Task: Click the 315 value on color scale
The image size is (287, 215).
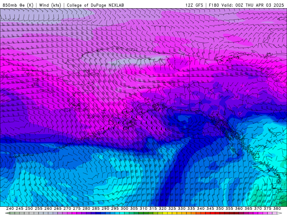Action: 153,209
